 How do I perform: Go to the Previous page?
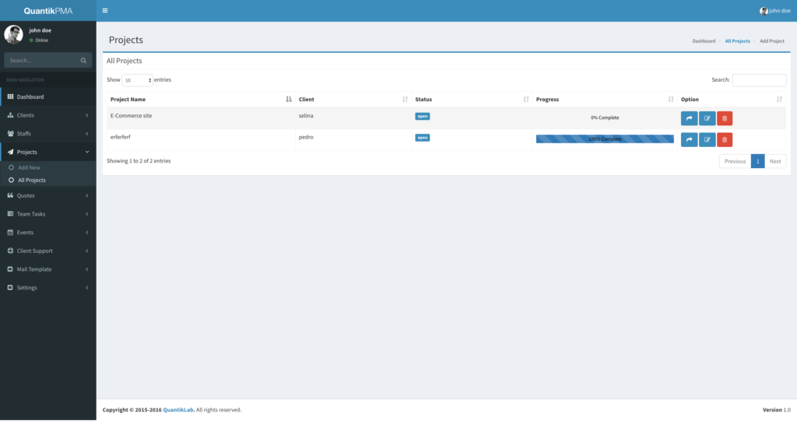(735, 161)
